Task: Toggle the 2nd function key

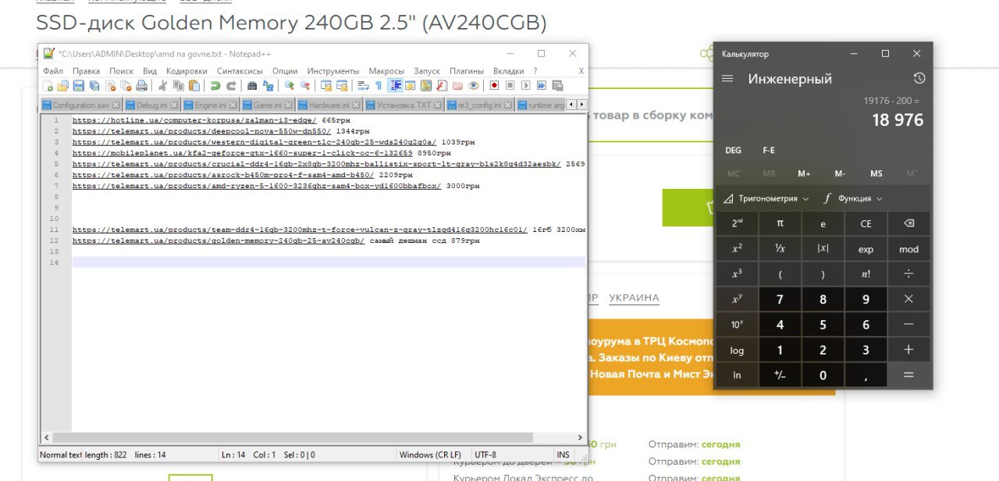Action: click(738, 223)
